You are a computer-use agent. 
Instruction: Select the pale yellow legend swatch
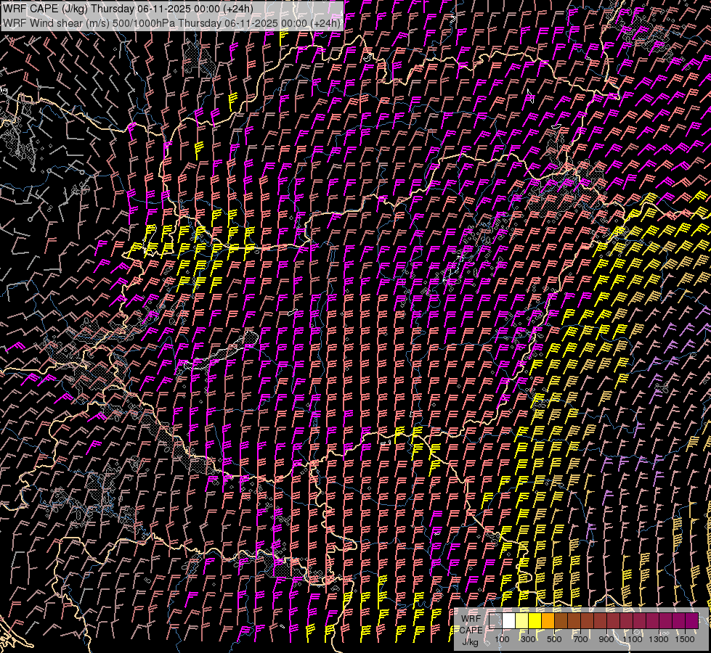tap(522, 621)
